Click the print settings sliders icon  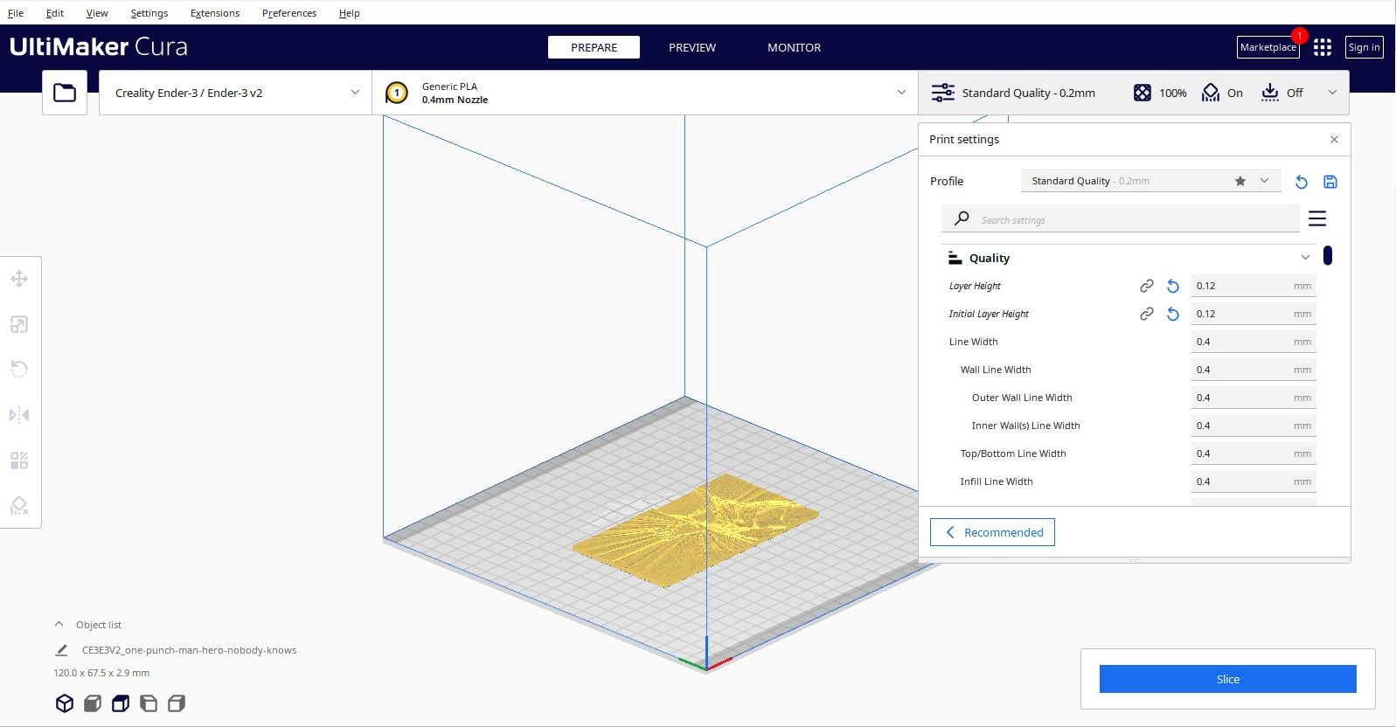[942, 93]
